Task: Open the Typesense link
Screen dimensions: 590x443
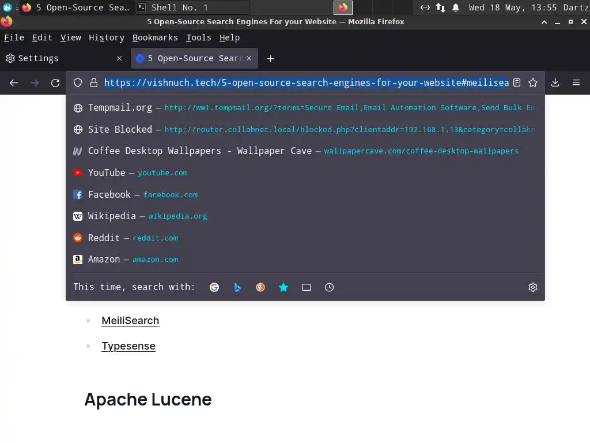Action: coord(128,346)
